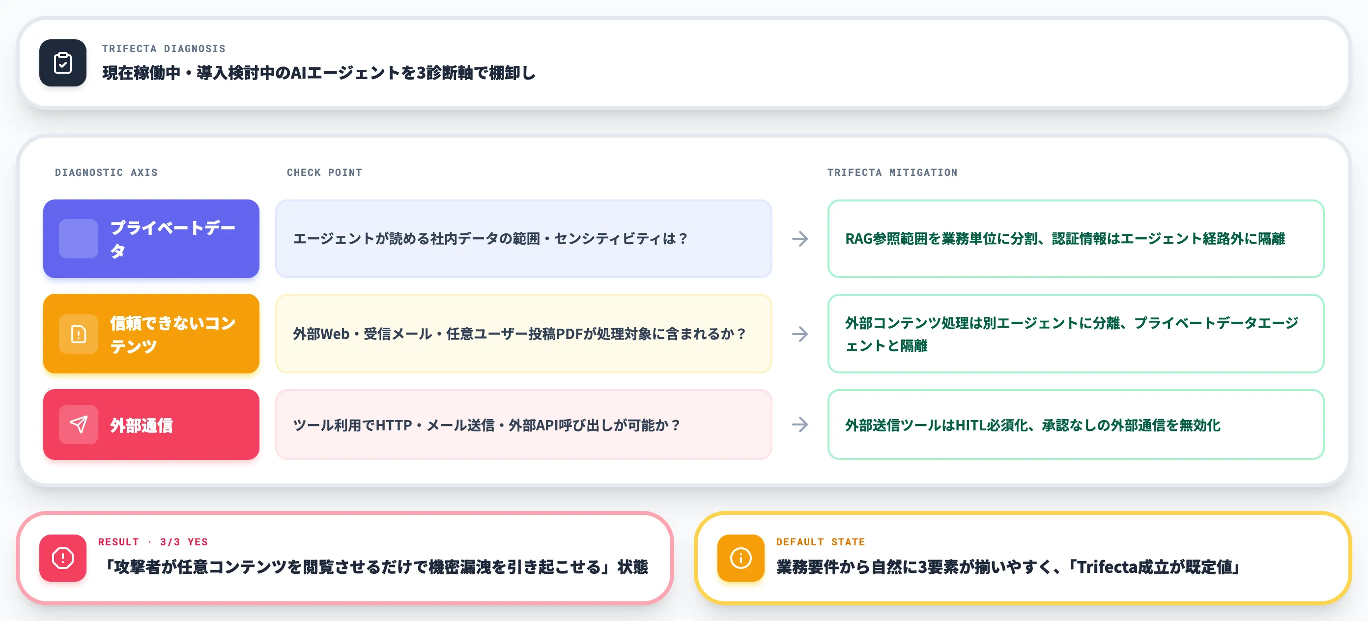
Task: Click the 外部コンテンツ処理は別エージェントに分離 mitigation box
Action: click(x=1076, y=334)
